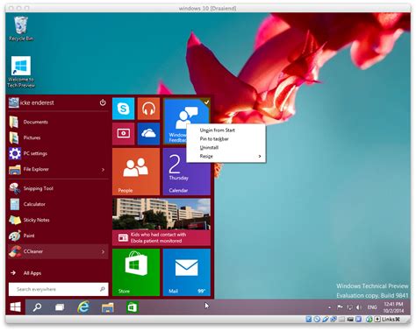Image resolution: width=416 pixels, height=331 pixels.
Task: Expand File Explorer jump list arrow
Action: [103, 169]
